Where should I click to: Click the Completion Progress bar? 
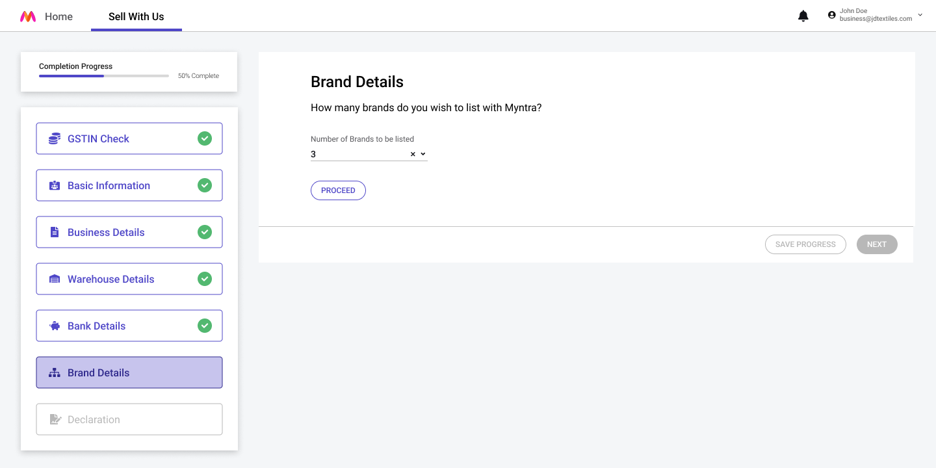(104, 76)
